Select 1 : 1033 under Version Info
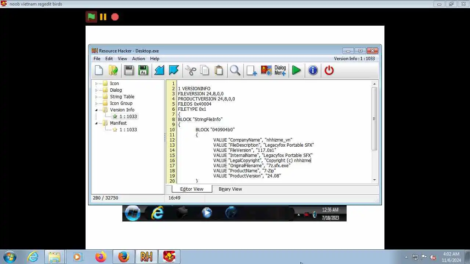 pos(128,117)
